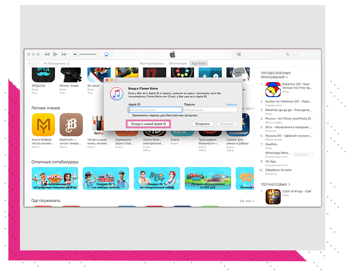Open the AirPlay output icon
This screenshot has height=275, width=350.
point(107,55)
